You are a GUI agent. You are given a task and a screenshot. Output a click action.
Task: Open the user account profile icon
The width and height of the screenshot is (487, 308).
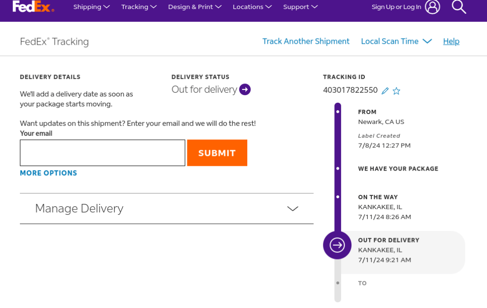432,7
